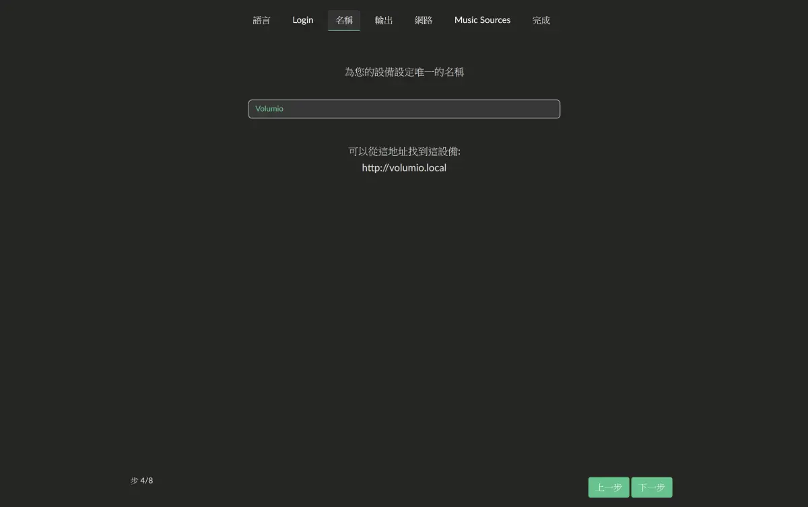Switch to the Login tab
Viewport: 808px width, 507px height.
[303, 20]
